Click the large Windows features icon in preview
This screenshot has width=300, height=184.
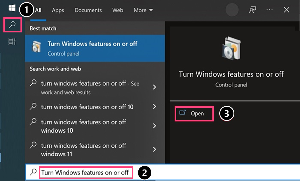click(x=231, y=48)
